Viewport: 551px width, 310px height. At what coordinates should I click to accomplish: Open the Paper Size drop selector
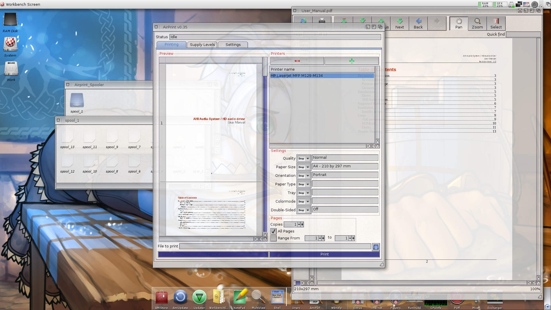pos(304,167)
